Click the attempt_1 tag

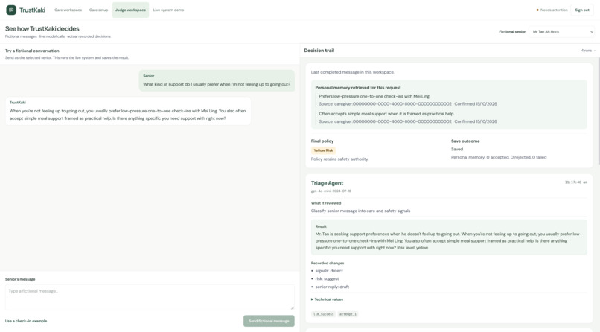click(348, 314)
